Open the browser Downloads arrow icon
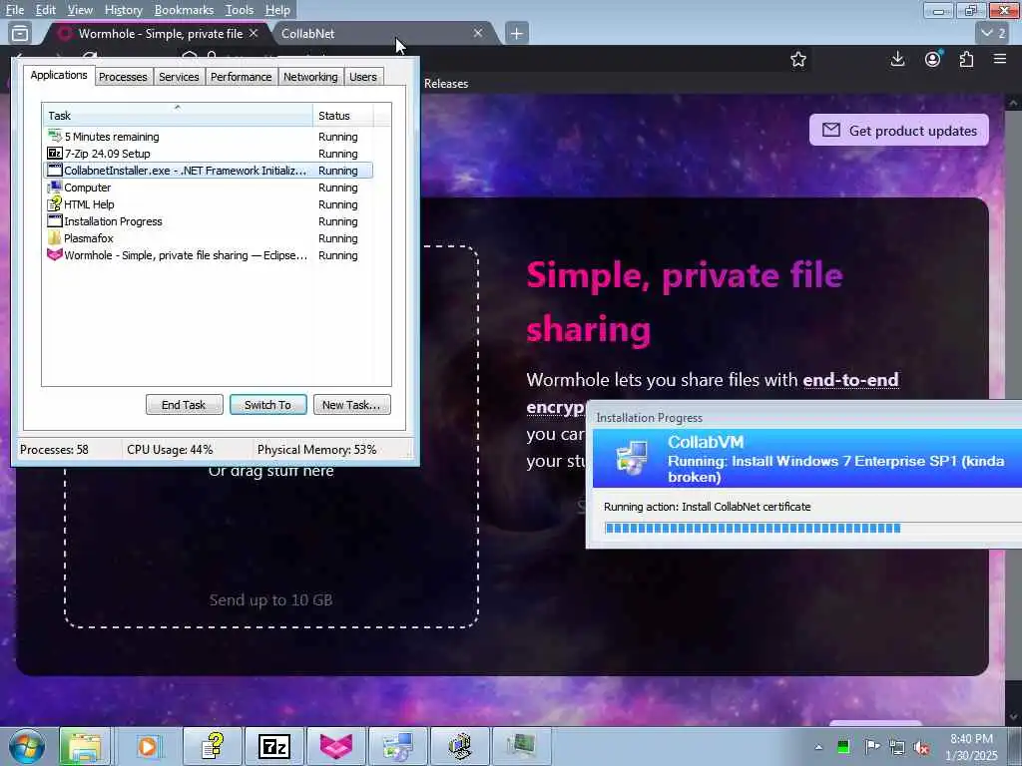The image size is (1022, 766). [x=897, y=59]
